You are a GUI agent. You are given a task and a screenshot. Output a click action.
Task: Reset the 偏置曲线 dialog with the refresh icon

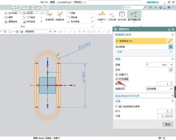coord(169,29)
